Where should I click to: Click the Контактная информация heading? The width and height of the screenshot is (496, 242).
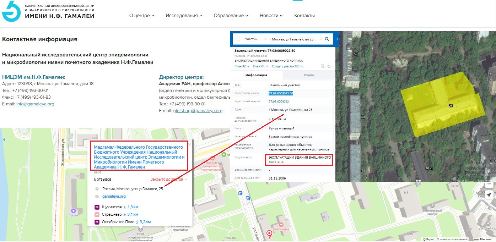(x=40, y=39)
